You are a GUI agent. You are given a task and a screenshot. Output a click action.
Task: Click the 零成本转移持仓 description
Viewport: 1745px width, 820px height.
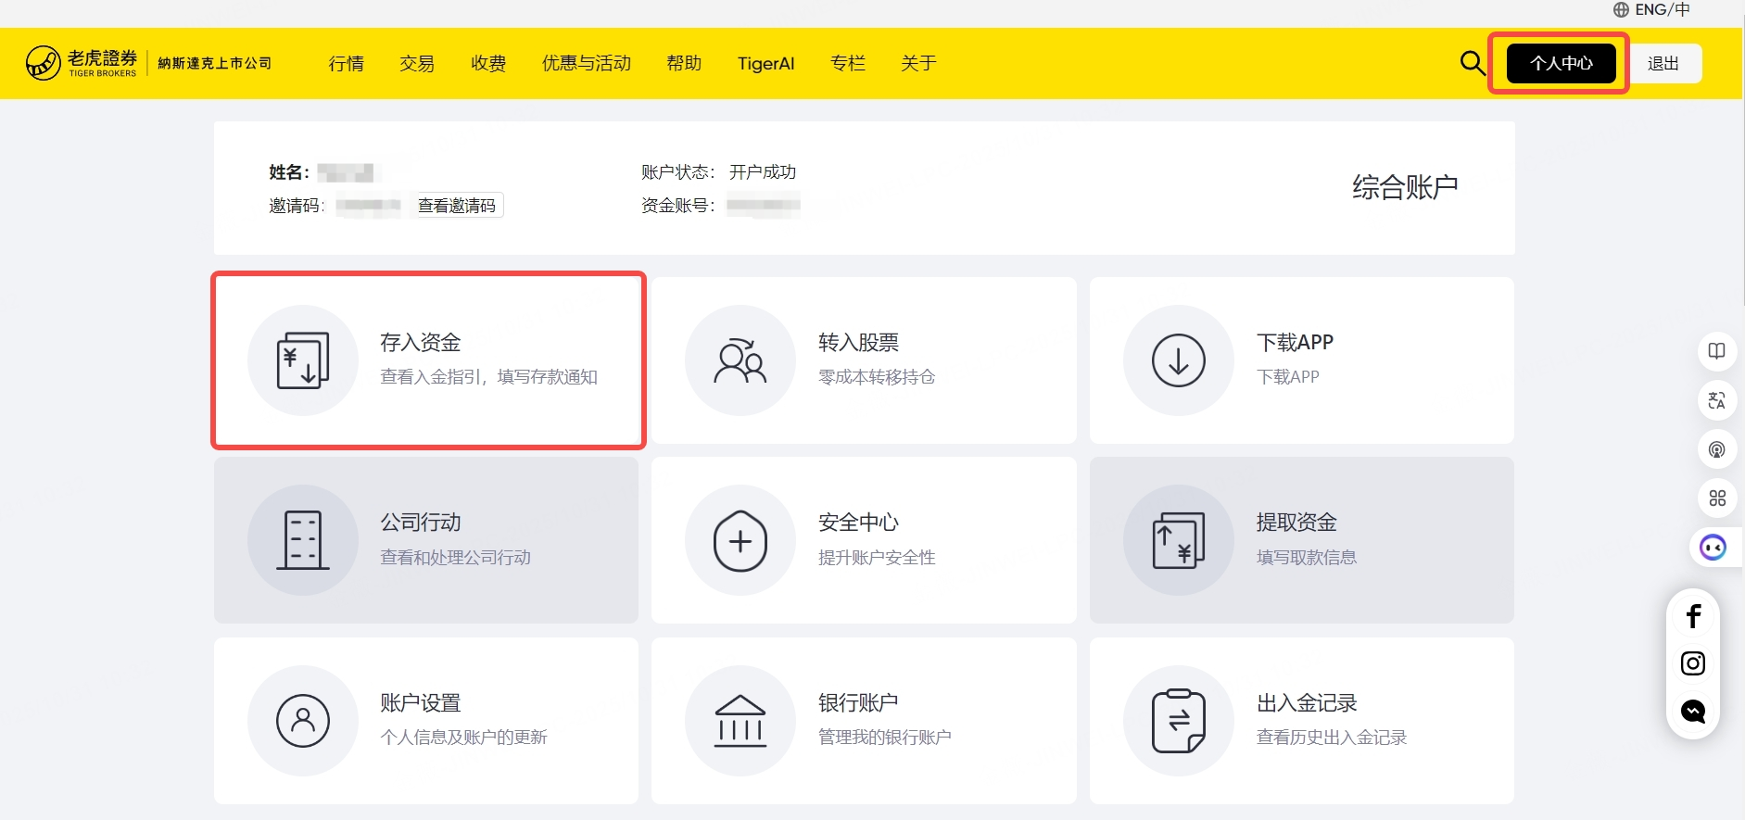click(x=877, y=377)
